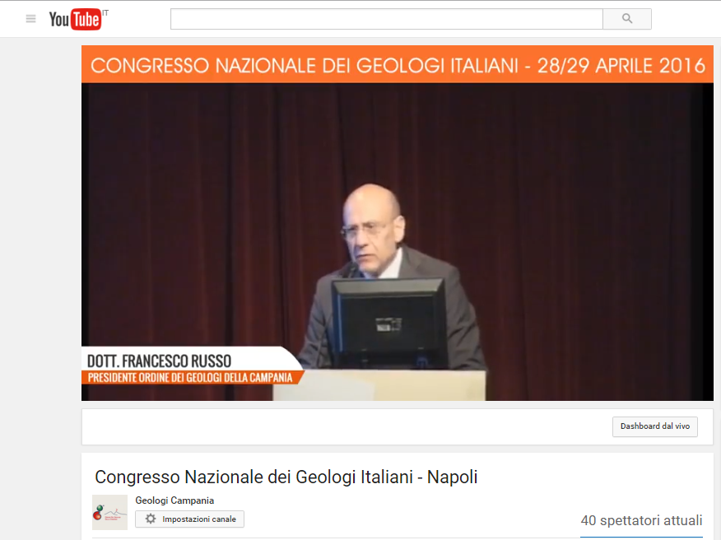
Task: Click the orange Presidente Ordine dei Geologi caption
Action: click(191, 378)
